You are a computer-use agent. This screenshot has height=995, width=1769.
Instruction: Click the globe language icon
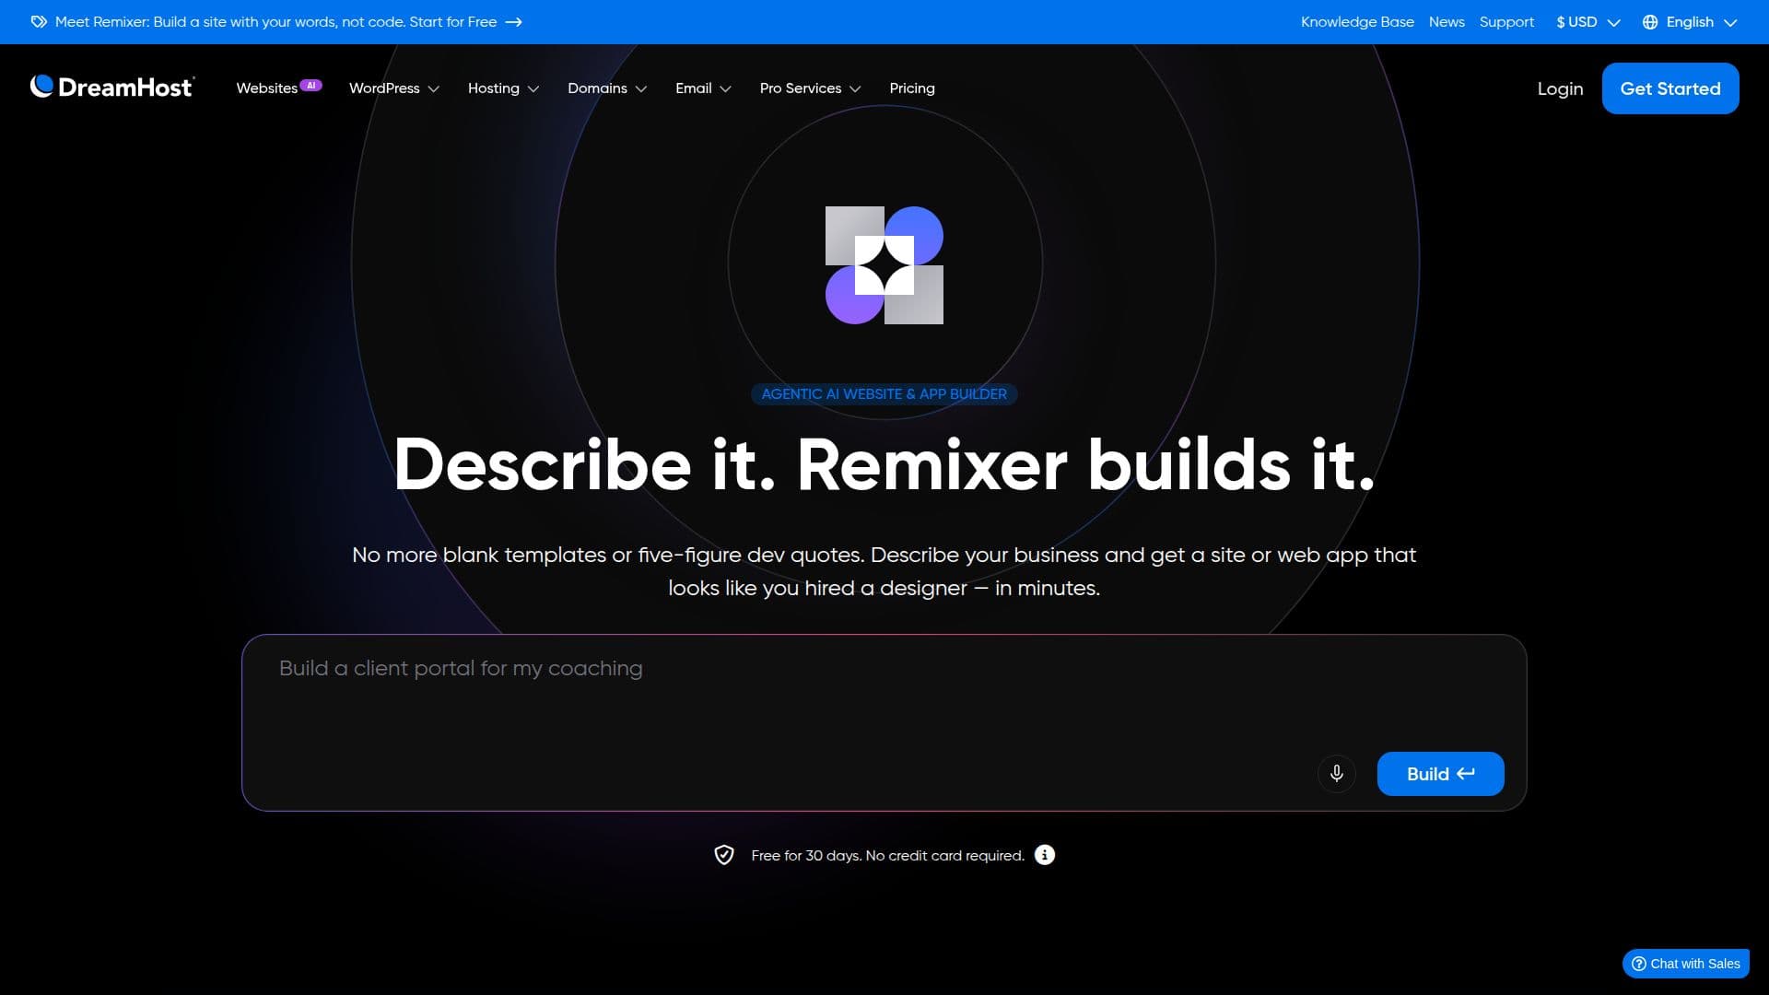(1650, 22)
